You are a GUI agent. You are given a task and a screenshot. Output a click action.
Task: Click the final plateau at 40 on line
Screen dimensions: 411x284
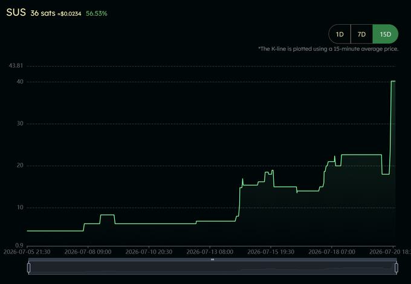[x=393, y=81]
